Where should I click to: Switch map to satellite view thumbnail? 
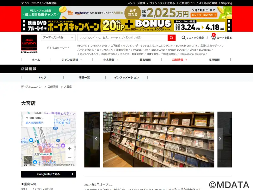coord(28,160)
